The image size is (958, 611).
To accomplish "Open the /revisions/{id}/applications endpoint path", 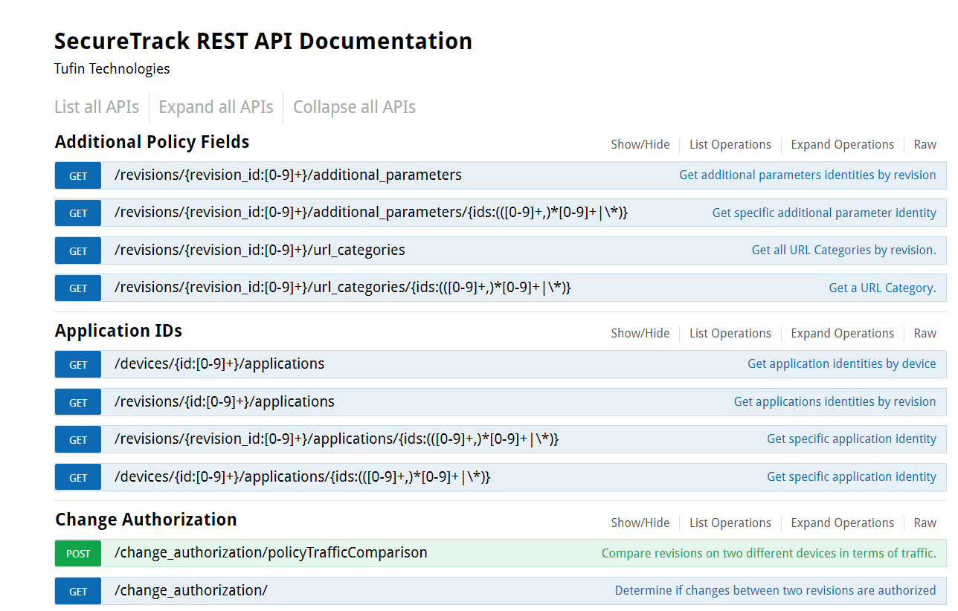I will [224, 402].
